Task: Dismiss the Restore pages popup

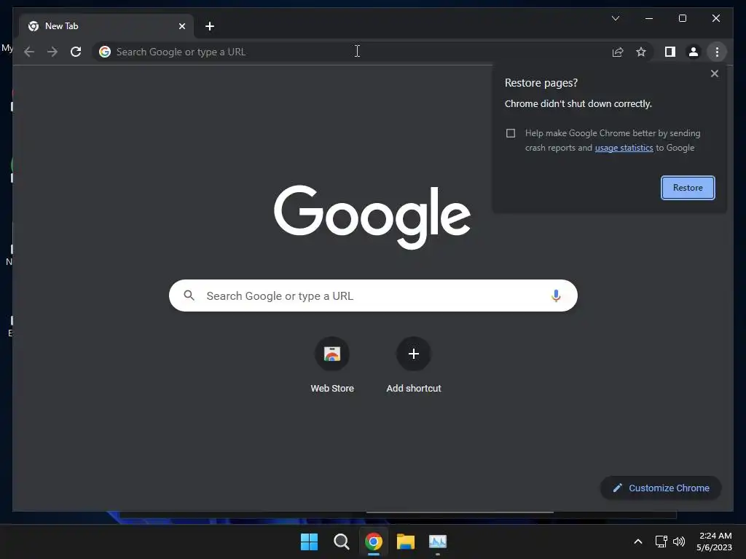Action: point(714,74)
